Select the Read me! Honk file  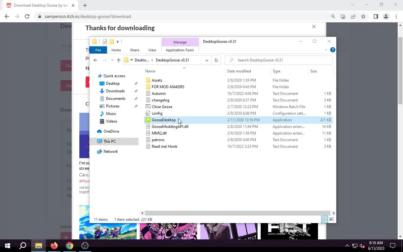[164, 146]
